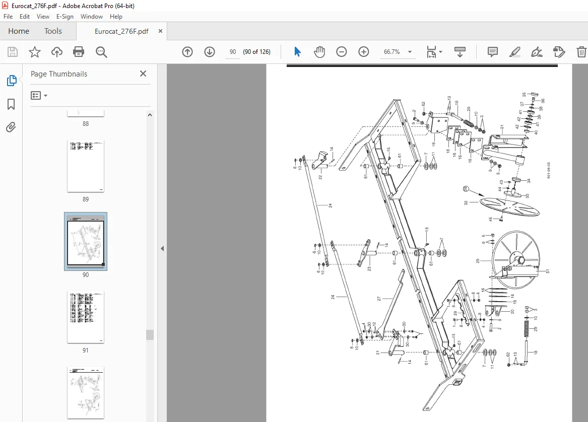Switch to the Tools tab
The image size is (588, 422).
tap(53, 31)
